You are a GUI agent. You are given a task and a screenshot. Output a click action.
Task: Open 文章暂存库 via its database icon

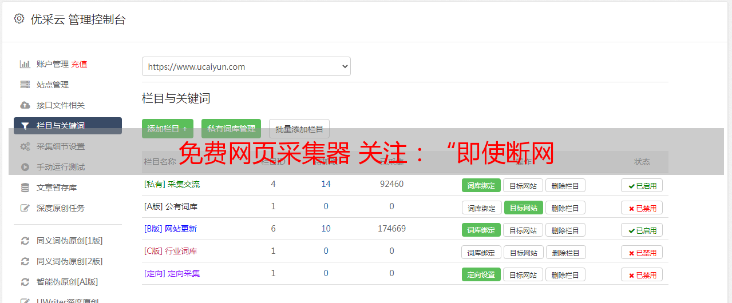click(25, 188)
